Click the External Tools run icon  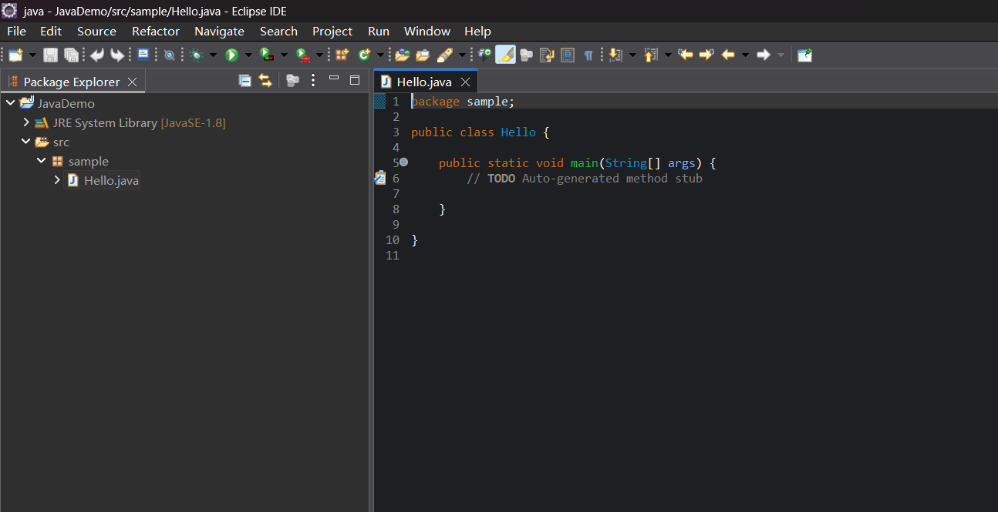(x=303, y=55)
